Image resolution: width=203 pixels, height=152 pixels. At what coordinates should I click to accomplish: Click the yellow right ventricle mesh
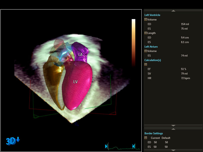tap(53, 83)
